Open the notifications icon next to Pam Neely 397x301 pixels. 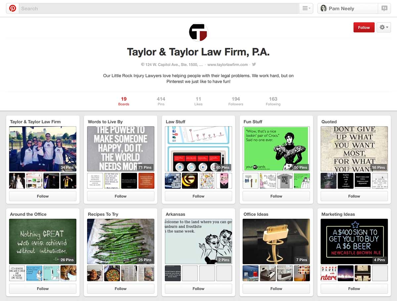point(384,9)
